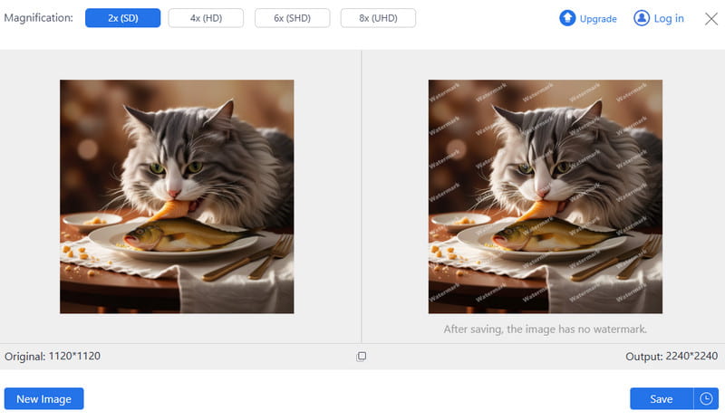Click the 'After saving' watermark notice
This screenshot has height=420, width=725.
[546, 329]
